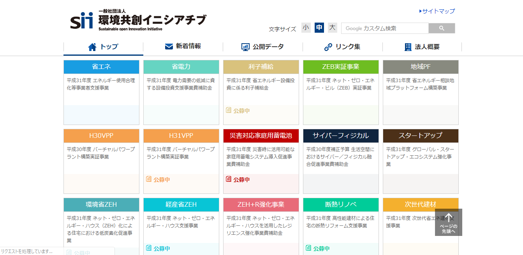This screenshot has height=255, width=523.
Task: Click the 公募中 label under 利子補給
Action: pos(241,111)
